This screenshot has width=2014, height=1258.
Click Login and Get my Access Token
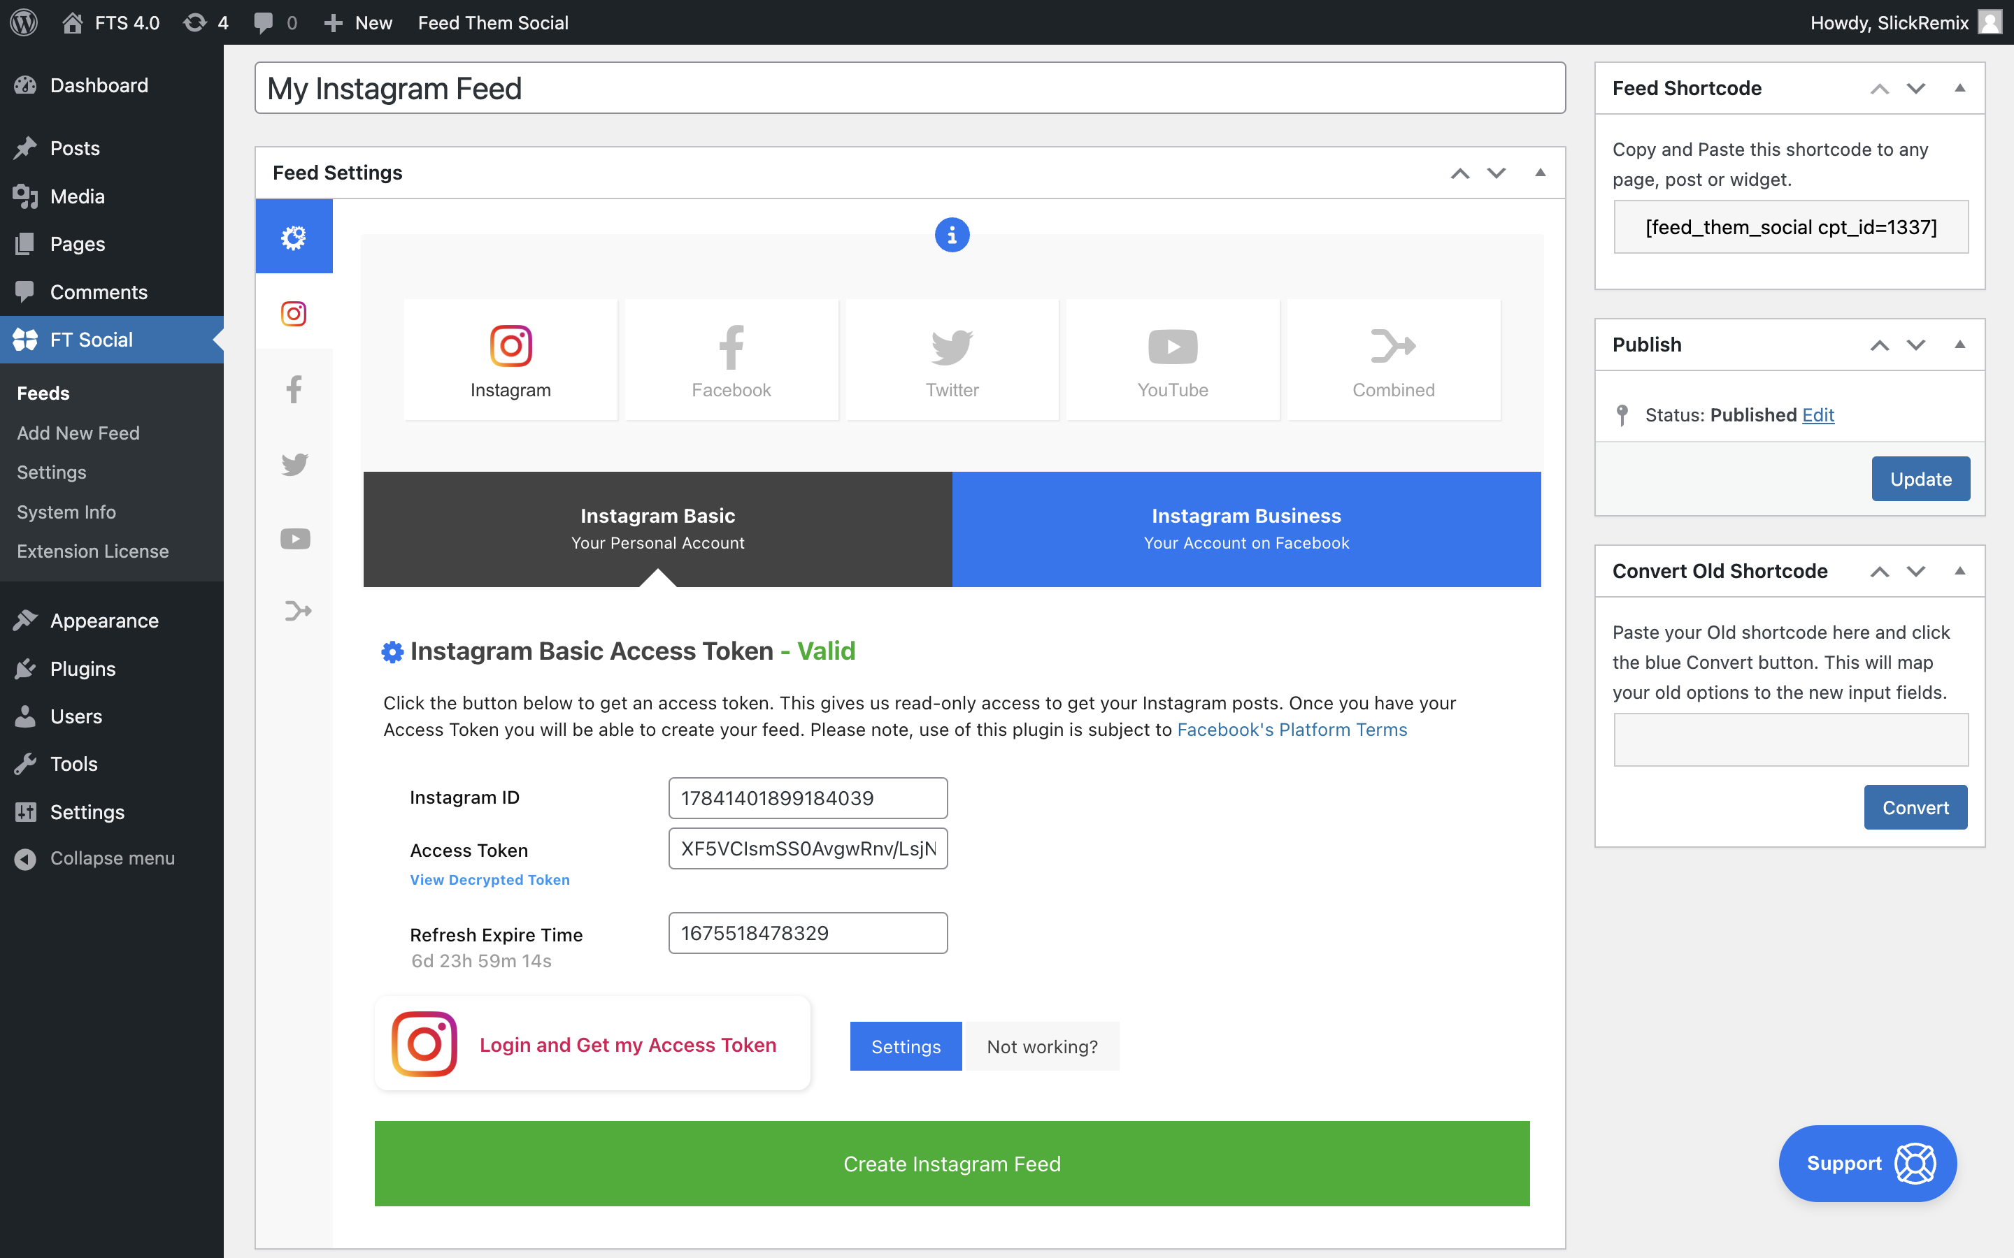(592, 1044)
